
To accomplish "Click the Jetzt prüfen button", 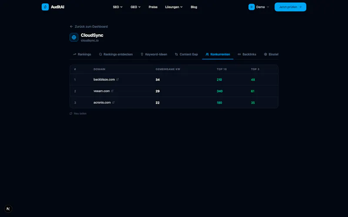I will click(290, 7).
